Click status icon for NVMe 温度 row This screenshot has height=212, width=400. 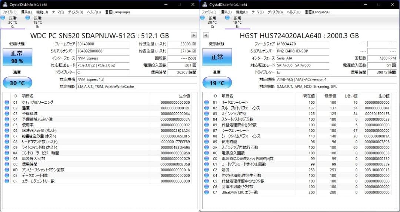coord(7,108)
